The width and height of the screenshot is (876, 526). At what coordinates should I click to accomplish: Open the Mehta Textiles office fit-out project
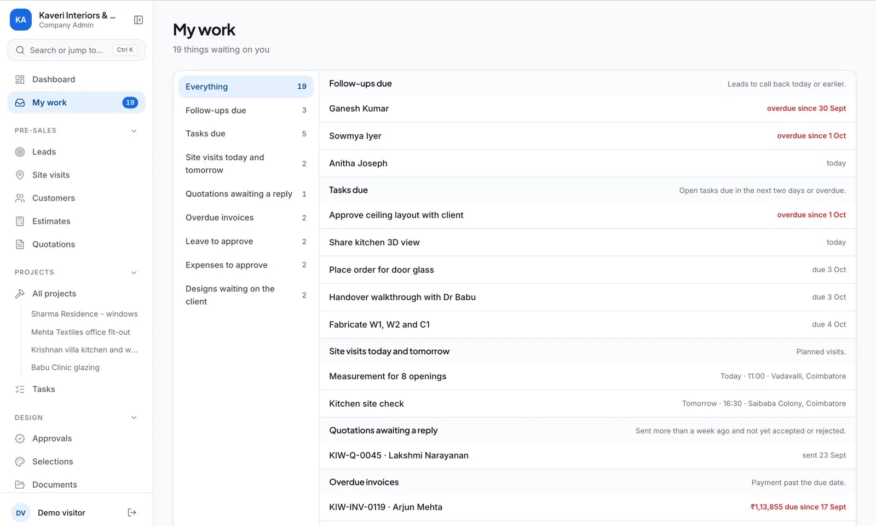pyautogui.click(x=80, y=332)
